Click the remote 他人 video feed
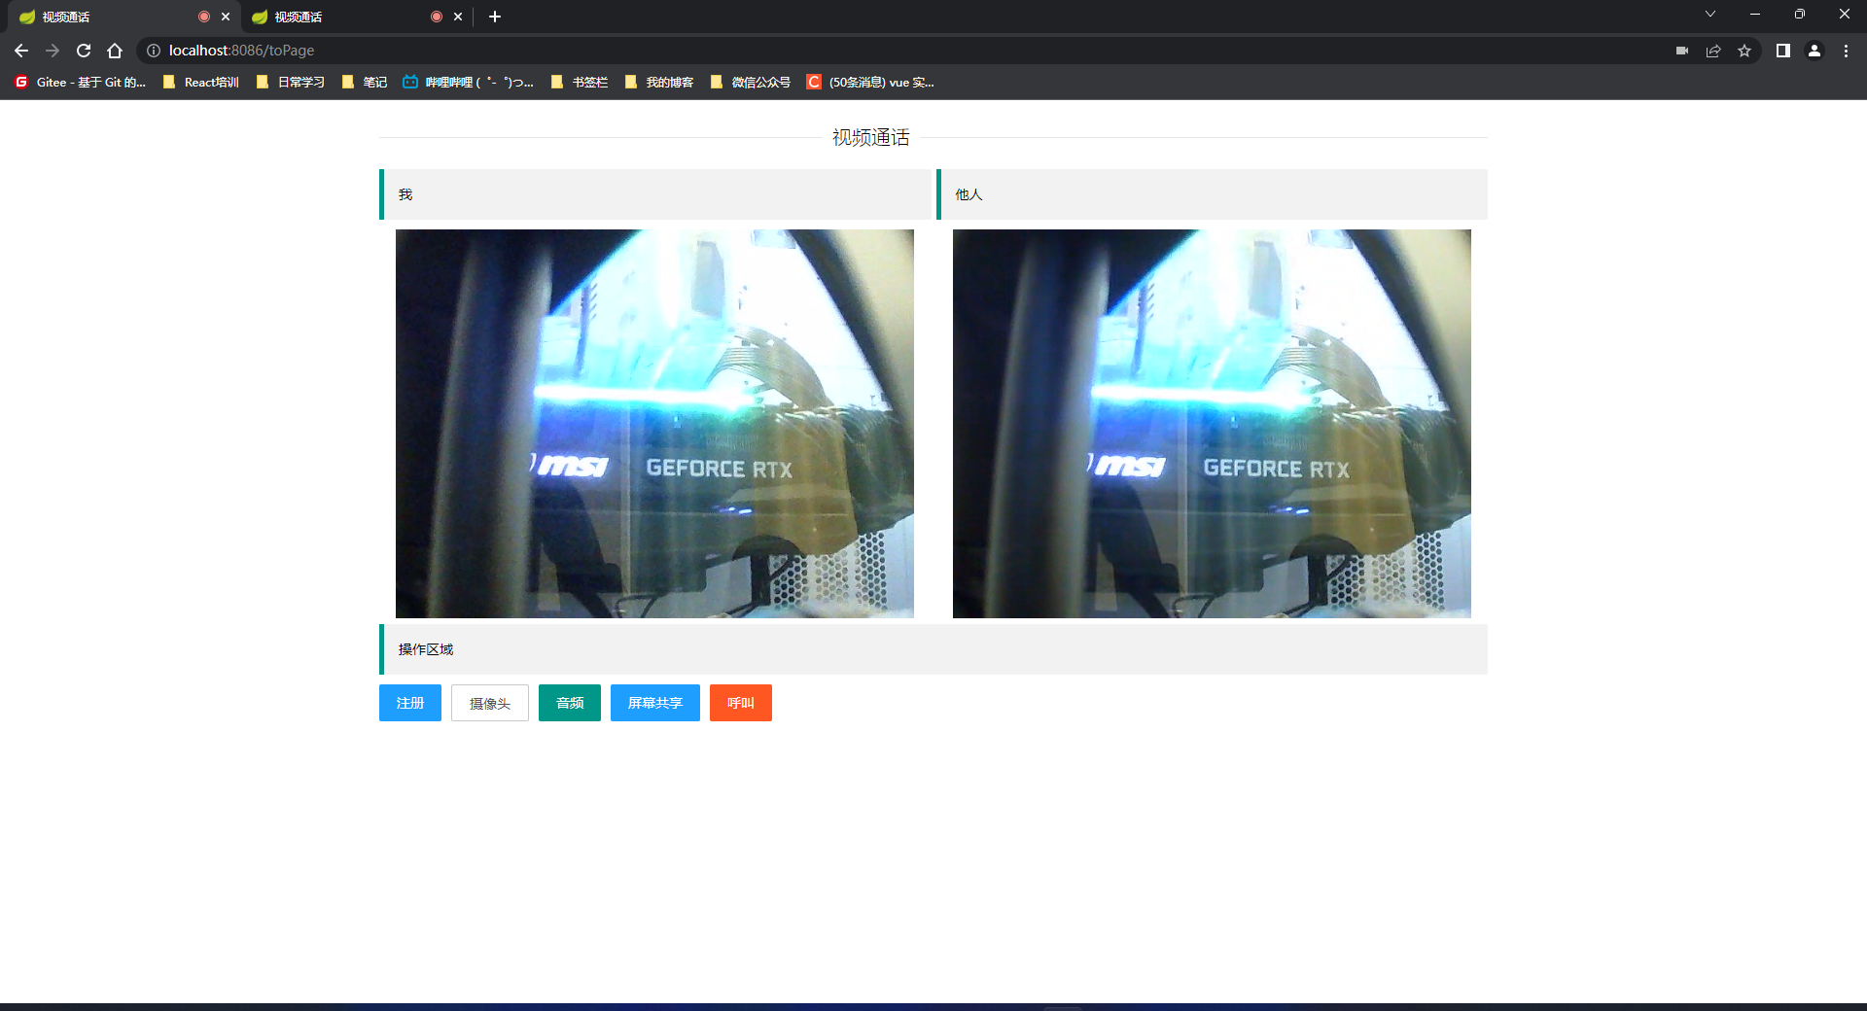Image resolution: width=1867 pixels, height=1011 pixels. click(x=1212, y=424)
